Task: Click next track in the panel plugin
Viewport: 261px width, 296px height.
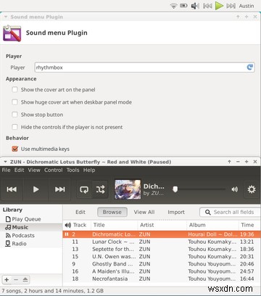Action: tap(231, 6)
